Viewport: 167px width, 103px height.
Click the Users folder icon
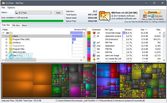click(x=11, y=36)
